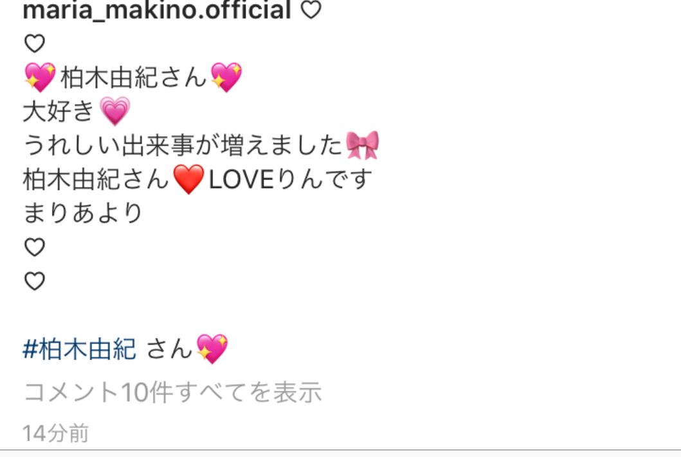Click the sparkling heart emoji before the first 柏木由紀さん
Image resolution: width=681 pixels, height=457 pixels.
(x=40, y=77)
